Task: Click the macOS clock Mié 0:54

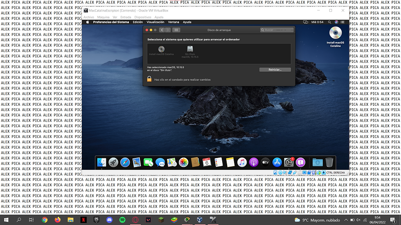Action: pos(318,22)
